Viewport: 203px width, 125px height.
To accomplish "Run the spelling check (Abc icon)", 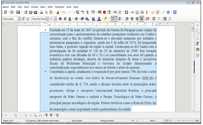I will pyautogui.click(x=82, y=12).
